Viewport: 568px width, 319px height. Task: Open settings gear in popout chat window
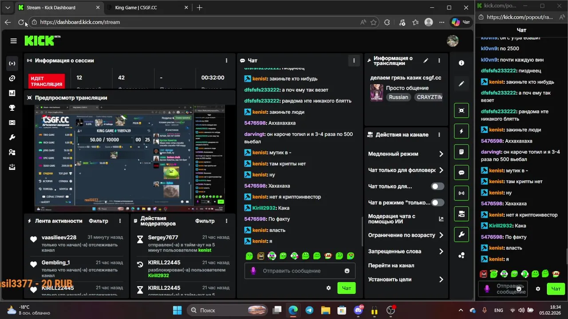click(x=538, y=288)
